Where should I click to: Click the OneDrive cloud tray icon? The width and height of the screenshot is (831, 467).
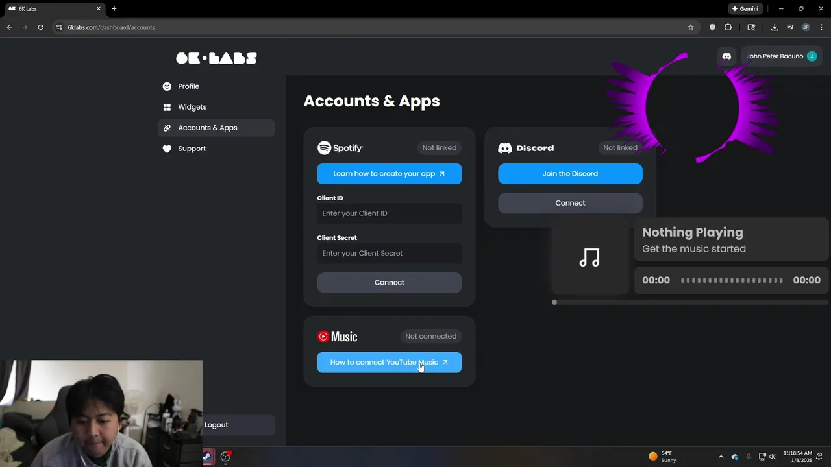point(735,457)
